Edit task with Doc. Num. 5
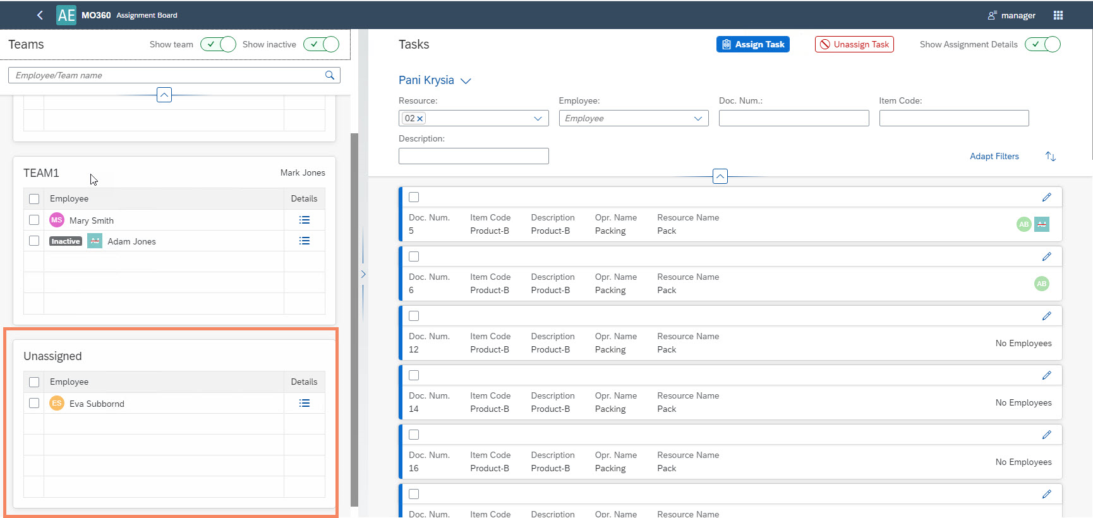 tap(1046, 197)
